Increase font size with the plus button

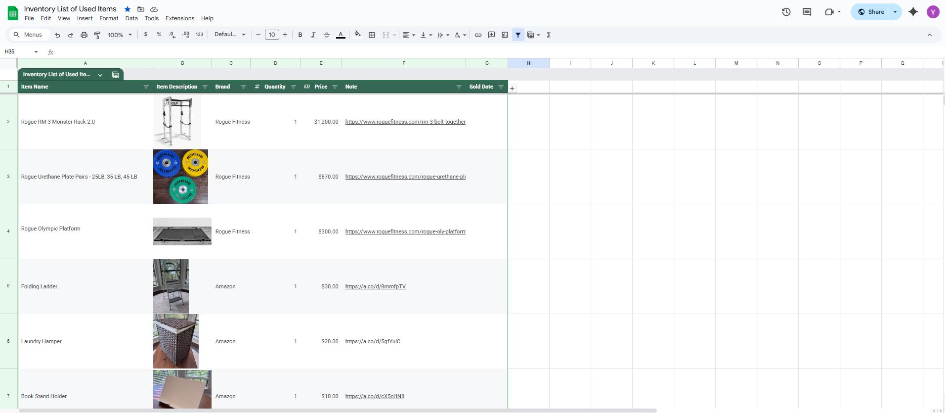tap(285, 35)
